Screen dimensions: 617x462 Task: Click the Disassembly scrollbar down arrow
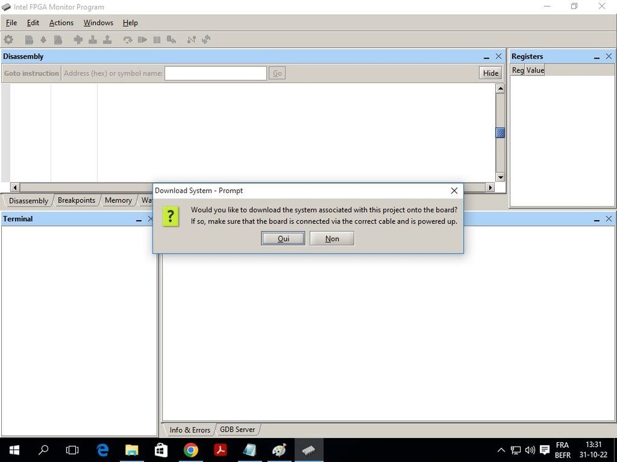[x=500, y=177]
